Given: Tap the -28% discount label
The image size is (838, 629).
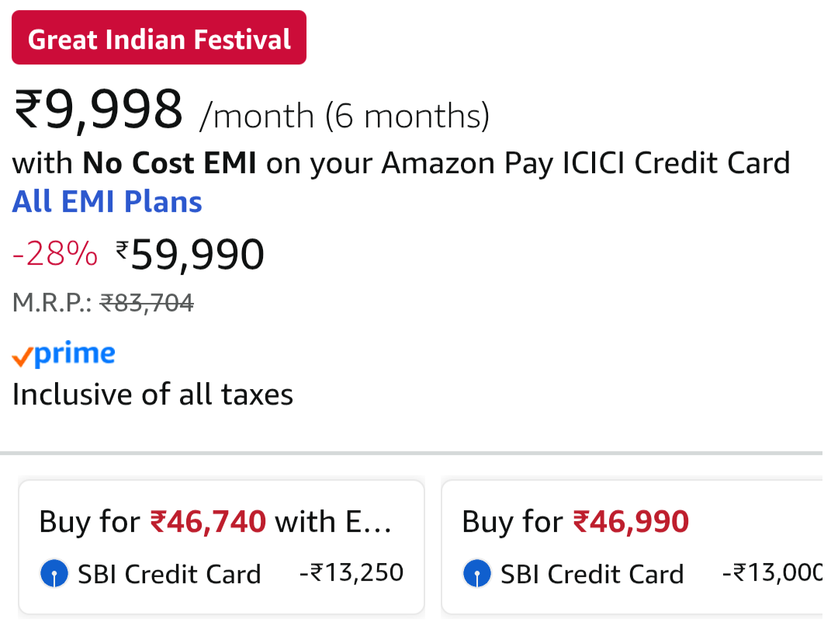Looking at the screenshot, I should point(55,255).
